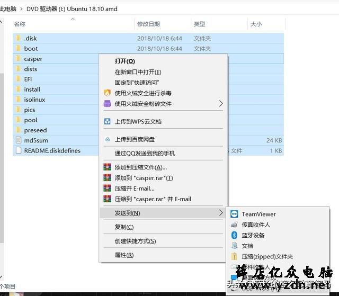
Task: Click the 文件夹 type of boot
Action: (202, 49)
